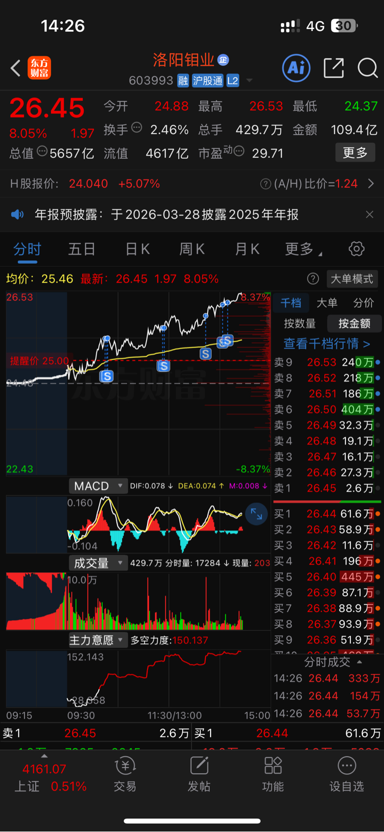This screenshot has height=832, width=384.
Task: Tap the 提醒价 25.00 alert line label
Action: (39, 361)
